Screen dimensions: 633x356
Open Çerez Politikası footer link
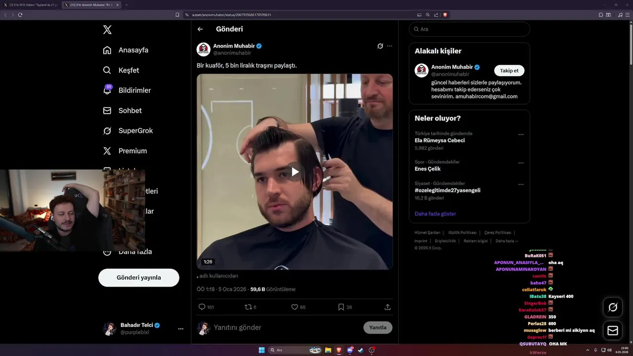[498, 232]
